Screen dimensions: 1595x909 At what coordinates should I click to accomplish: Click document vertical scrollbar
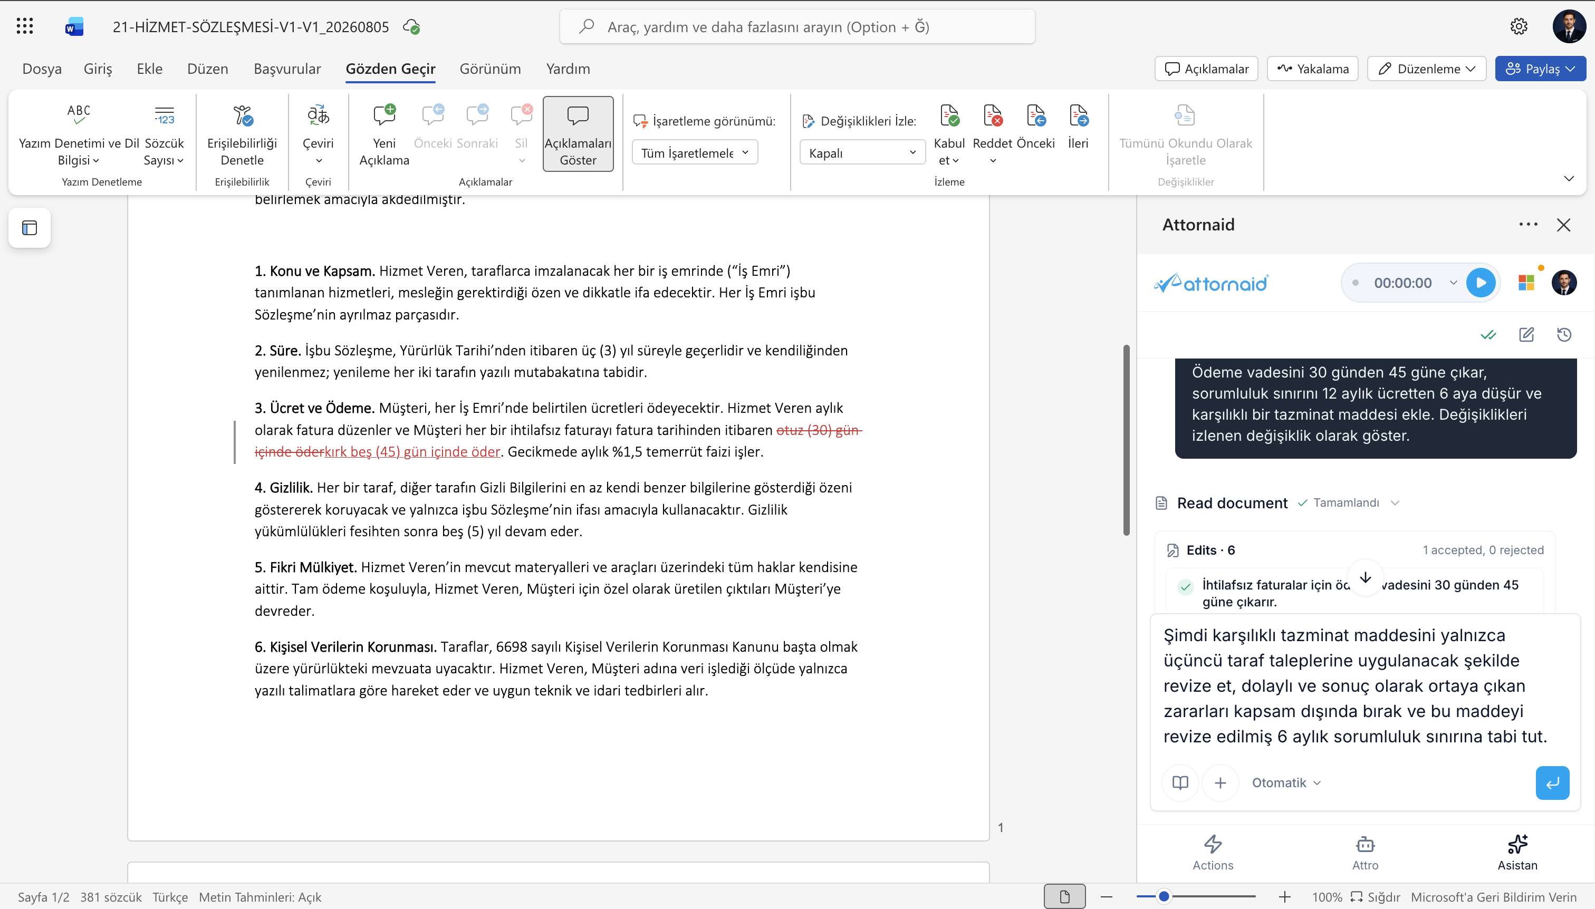pos(1126,440)
